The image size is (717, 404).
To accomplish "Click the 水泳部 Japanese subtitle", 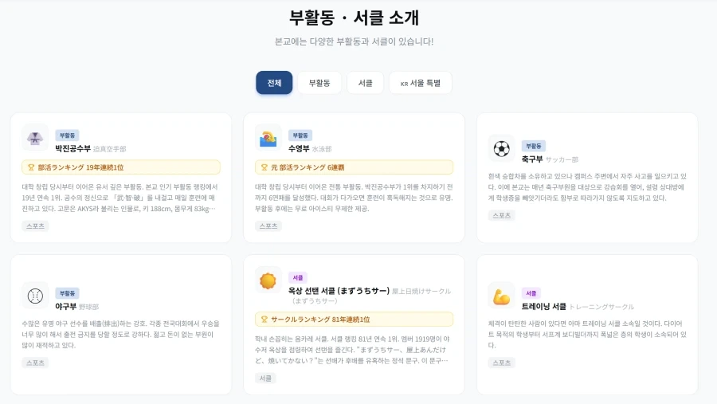I will click(322, 149).
